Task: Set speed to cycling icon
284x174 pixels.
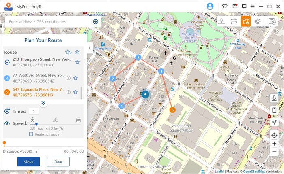Action: click(56, 120)
